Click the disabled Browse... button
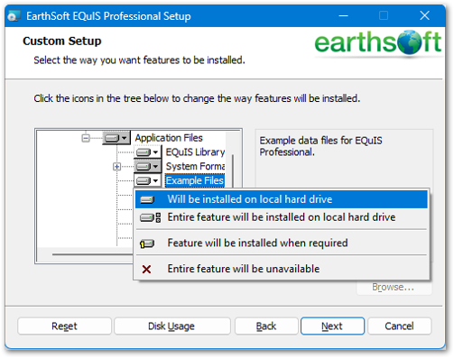Viewport: 454px width, 358px height. click(394, 288)
